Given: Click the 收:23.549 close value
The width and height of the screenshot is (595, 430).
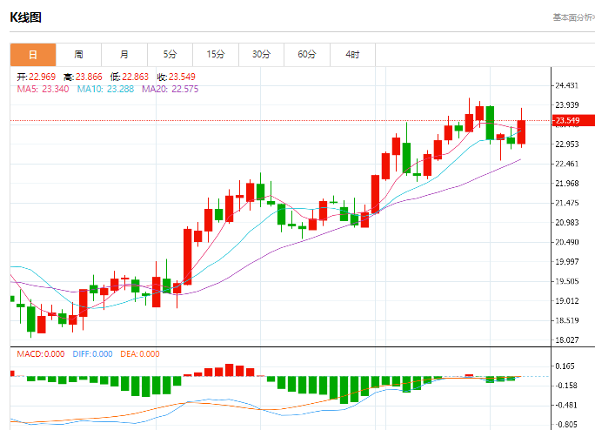Looking at the screenshot, I should [x=176, y=77].
